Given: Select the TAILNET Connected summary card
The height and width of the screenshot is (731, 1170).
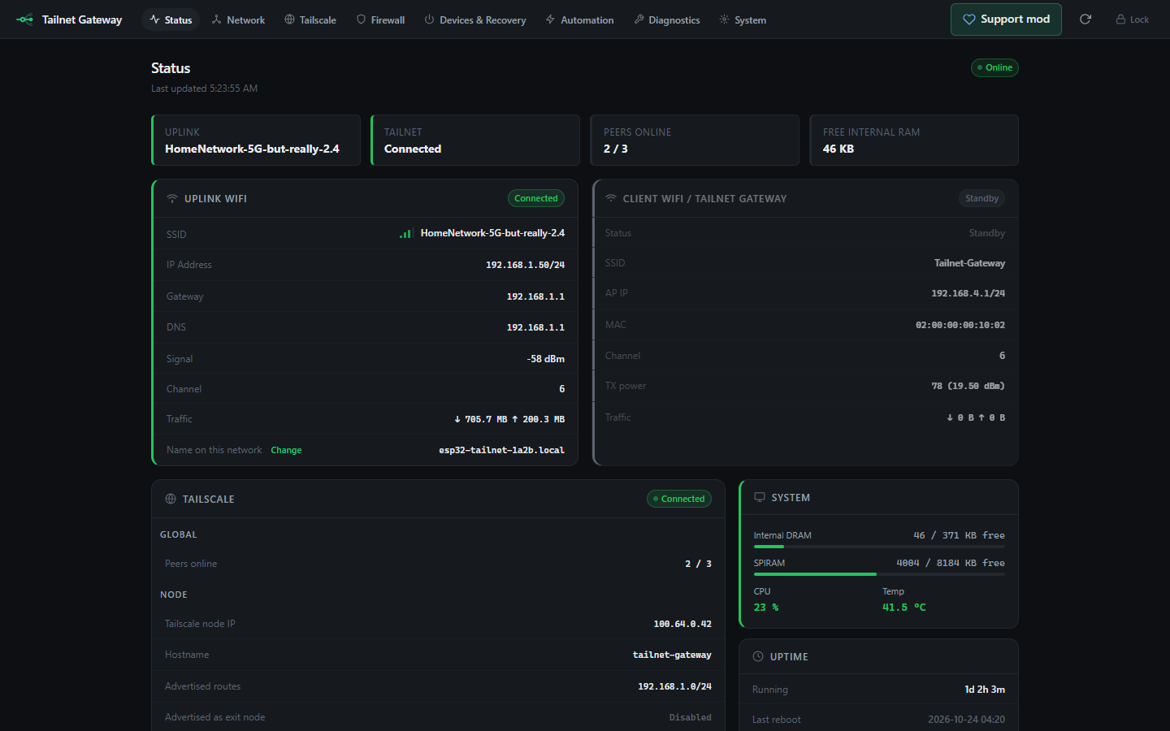Looking at the screenshot, I should 475,141.
